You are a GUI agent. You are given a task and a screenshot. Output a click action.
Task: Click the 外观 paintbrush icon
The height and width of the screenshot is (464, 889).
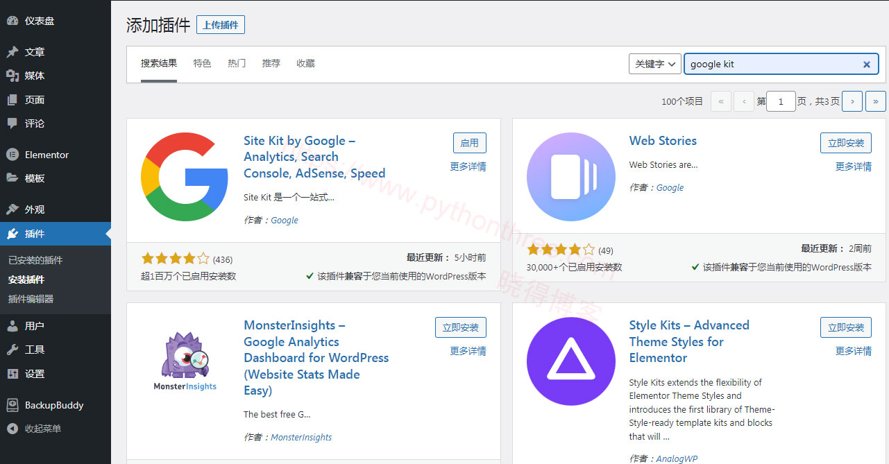(12, 209)
